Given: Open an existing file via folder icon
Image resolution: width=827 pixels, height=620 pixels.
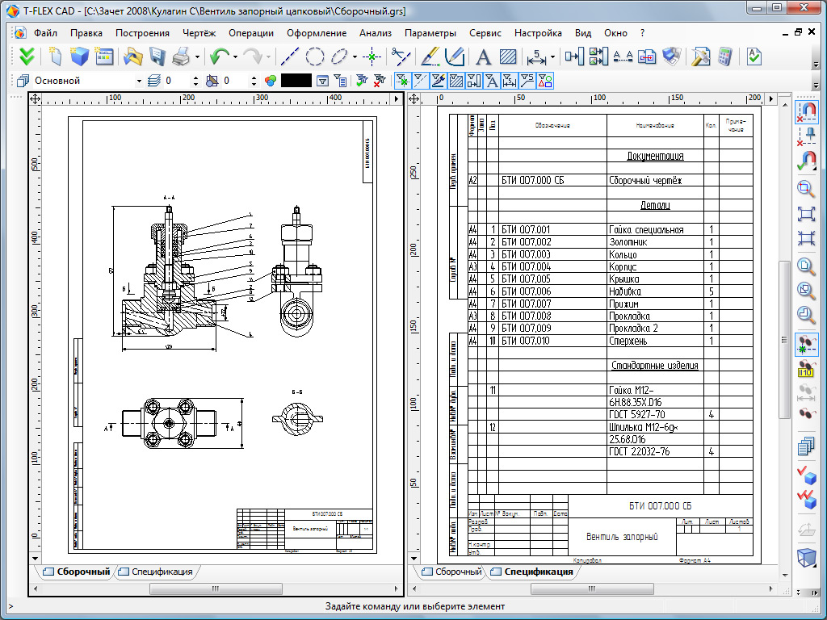Looking at the screenshot, I should pyautogui.click(x=133, y=57).
